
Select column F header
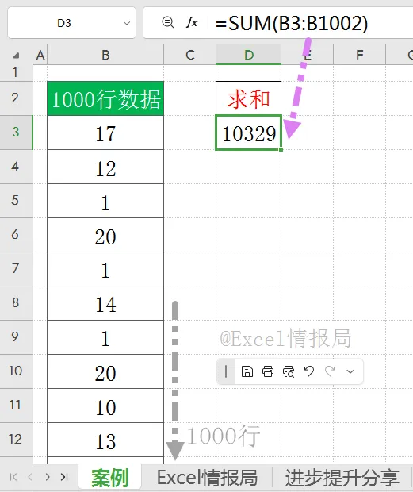click(359, 56)
